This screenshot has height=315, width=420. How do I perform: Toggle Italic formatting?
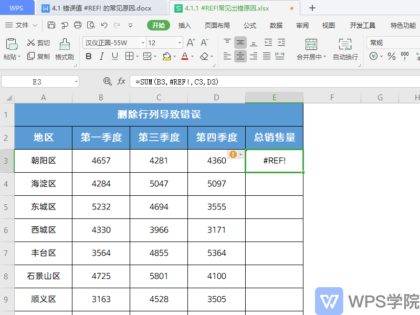point(101,57)
